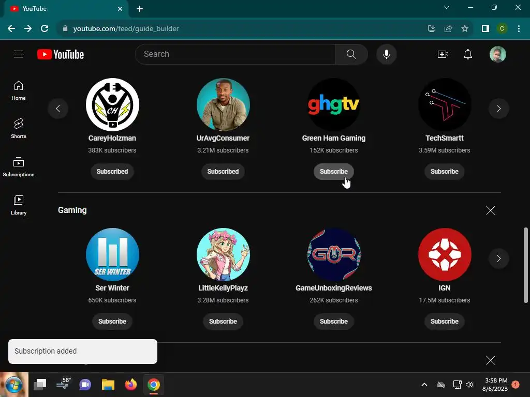Open the notifications bell

468,54
